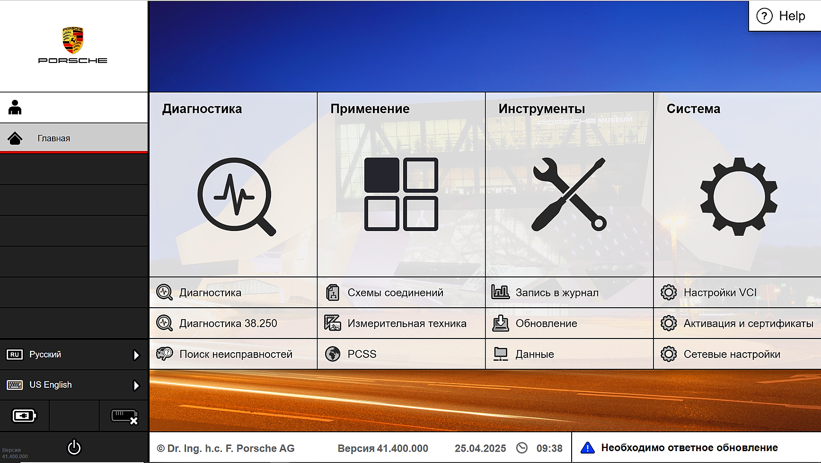Open Настройки VCI entry
This screenshot has height=463, width=821.
[x=737, y=293]
